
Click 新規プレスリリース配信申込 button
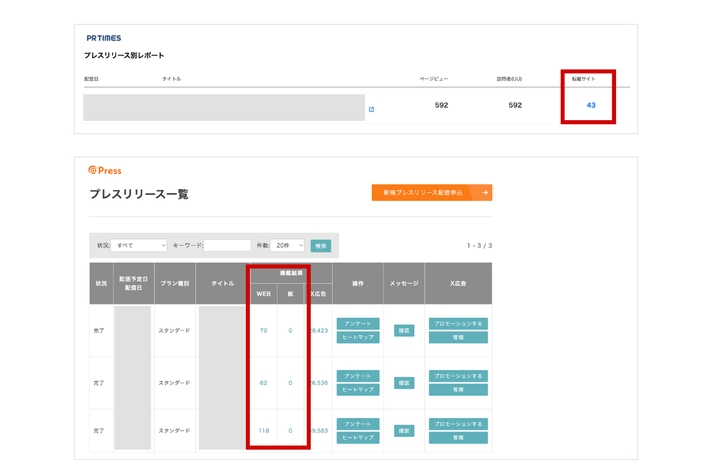(432, 192)
